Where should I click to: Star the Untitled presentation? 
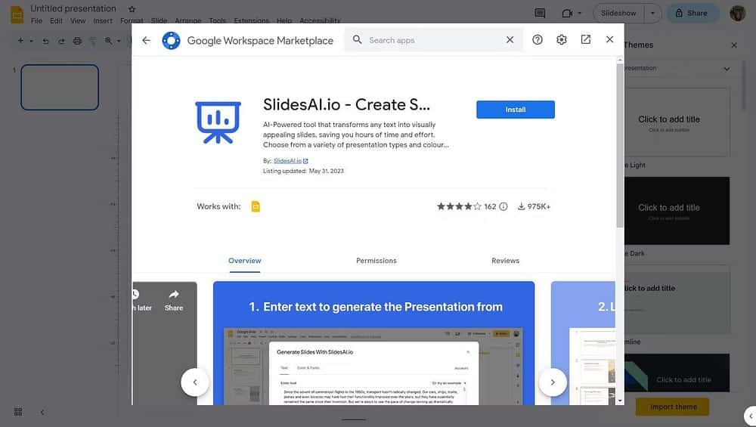click(x=132, y=9)
